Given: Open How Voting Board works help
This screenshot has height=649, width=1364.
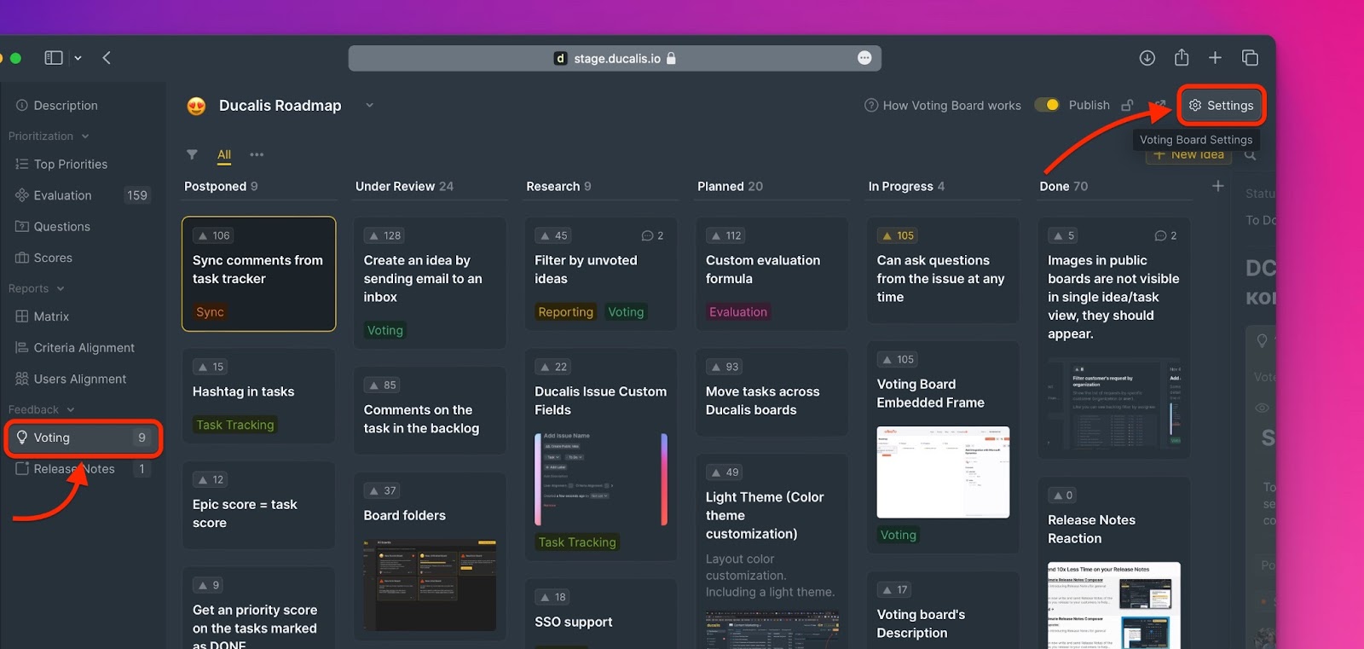Looking at the screenshot, I should [943, 106].
